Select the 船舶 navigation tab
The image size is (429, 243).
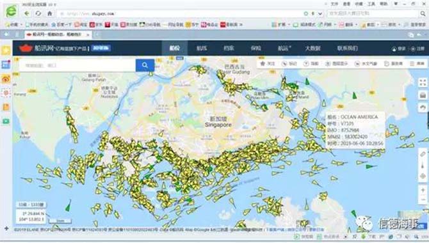(x=175, y=48)
